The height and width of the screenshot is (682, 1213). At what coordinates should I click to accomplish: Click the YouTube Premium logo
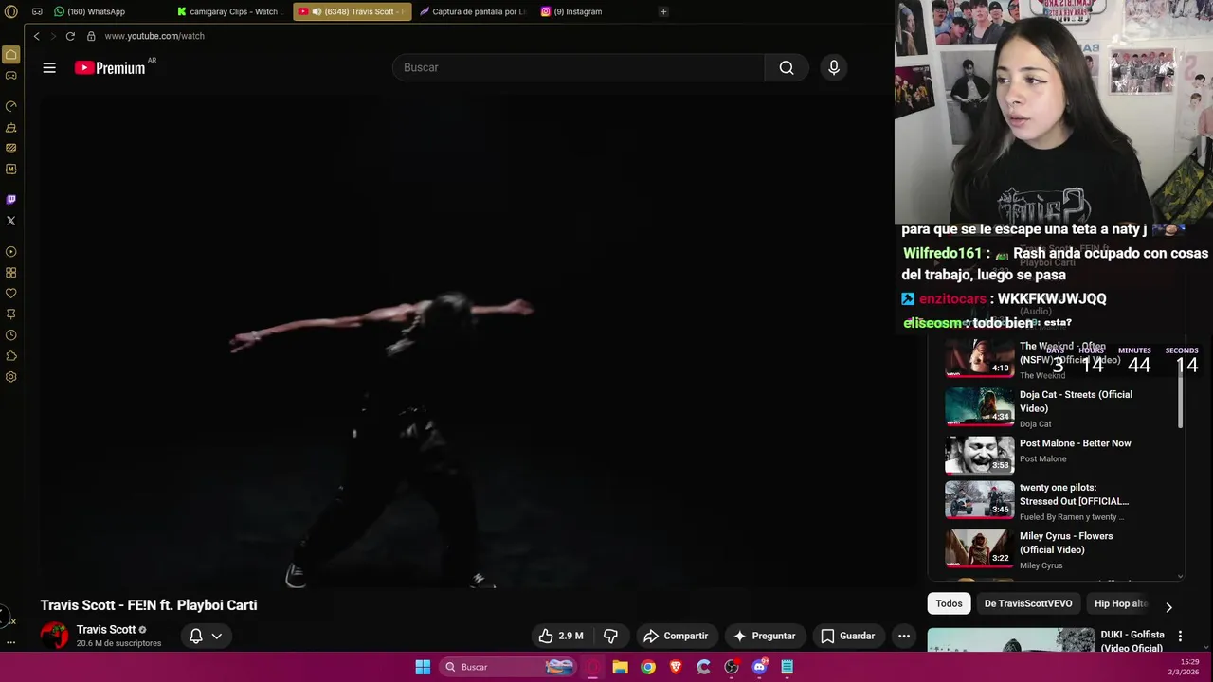[110, 67]
